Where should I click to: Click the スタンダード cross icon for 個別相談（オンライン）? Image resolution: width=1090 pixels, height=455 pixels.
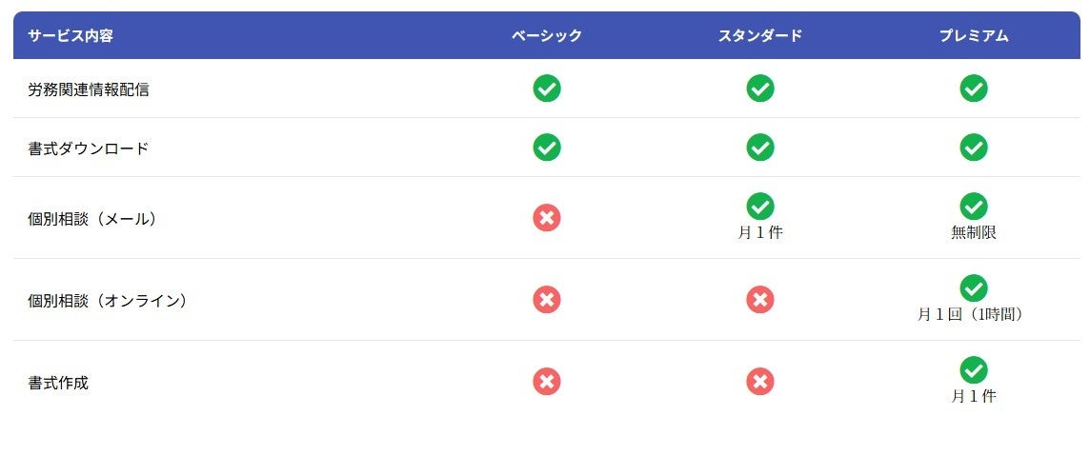[759, 300]
